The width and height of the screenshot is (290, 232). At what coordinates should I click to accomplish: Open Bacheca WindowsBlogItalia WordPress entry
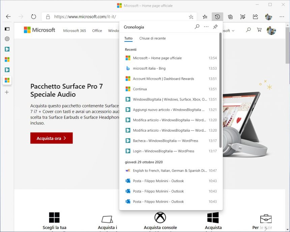pyautogui.click(x=171, y=141)
